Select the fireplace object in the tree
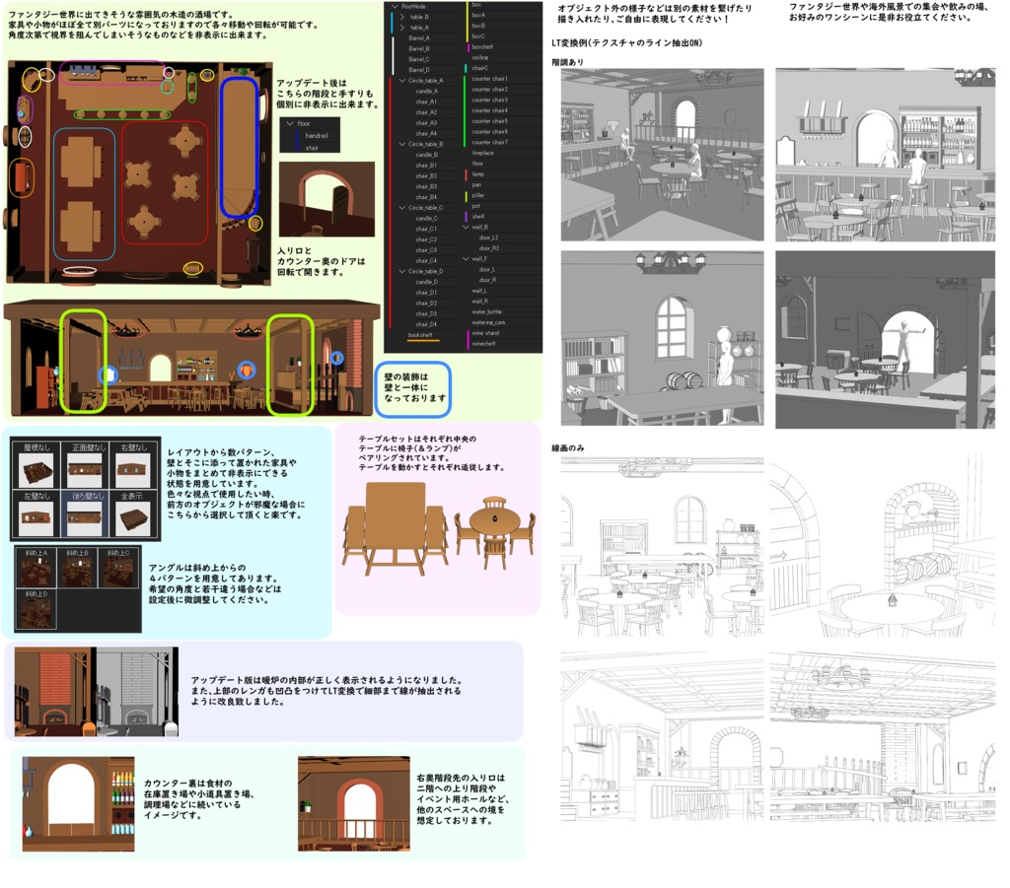 pyautogui.click(x=483, y=153)
